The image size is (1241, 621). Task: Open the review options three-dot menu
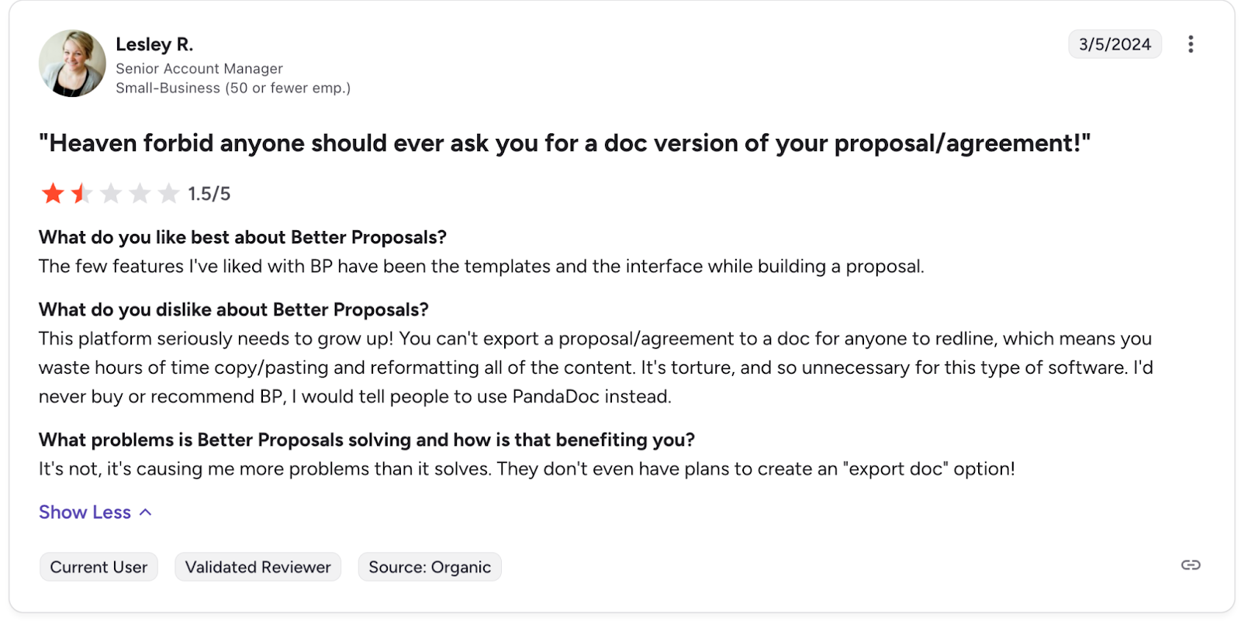1190,44
